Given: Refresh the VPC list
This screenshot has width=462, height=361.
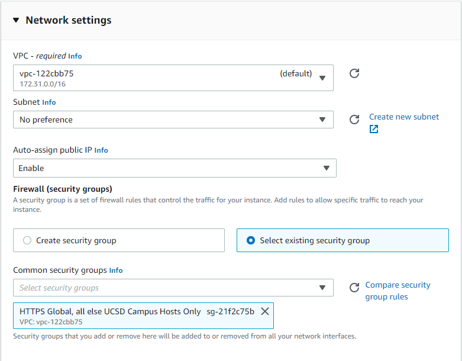Looking at the screenshot, I should click(x=354, y=73).
